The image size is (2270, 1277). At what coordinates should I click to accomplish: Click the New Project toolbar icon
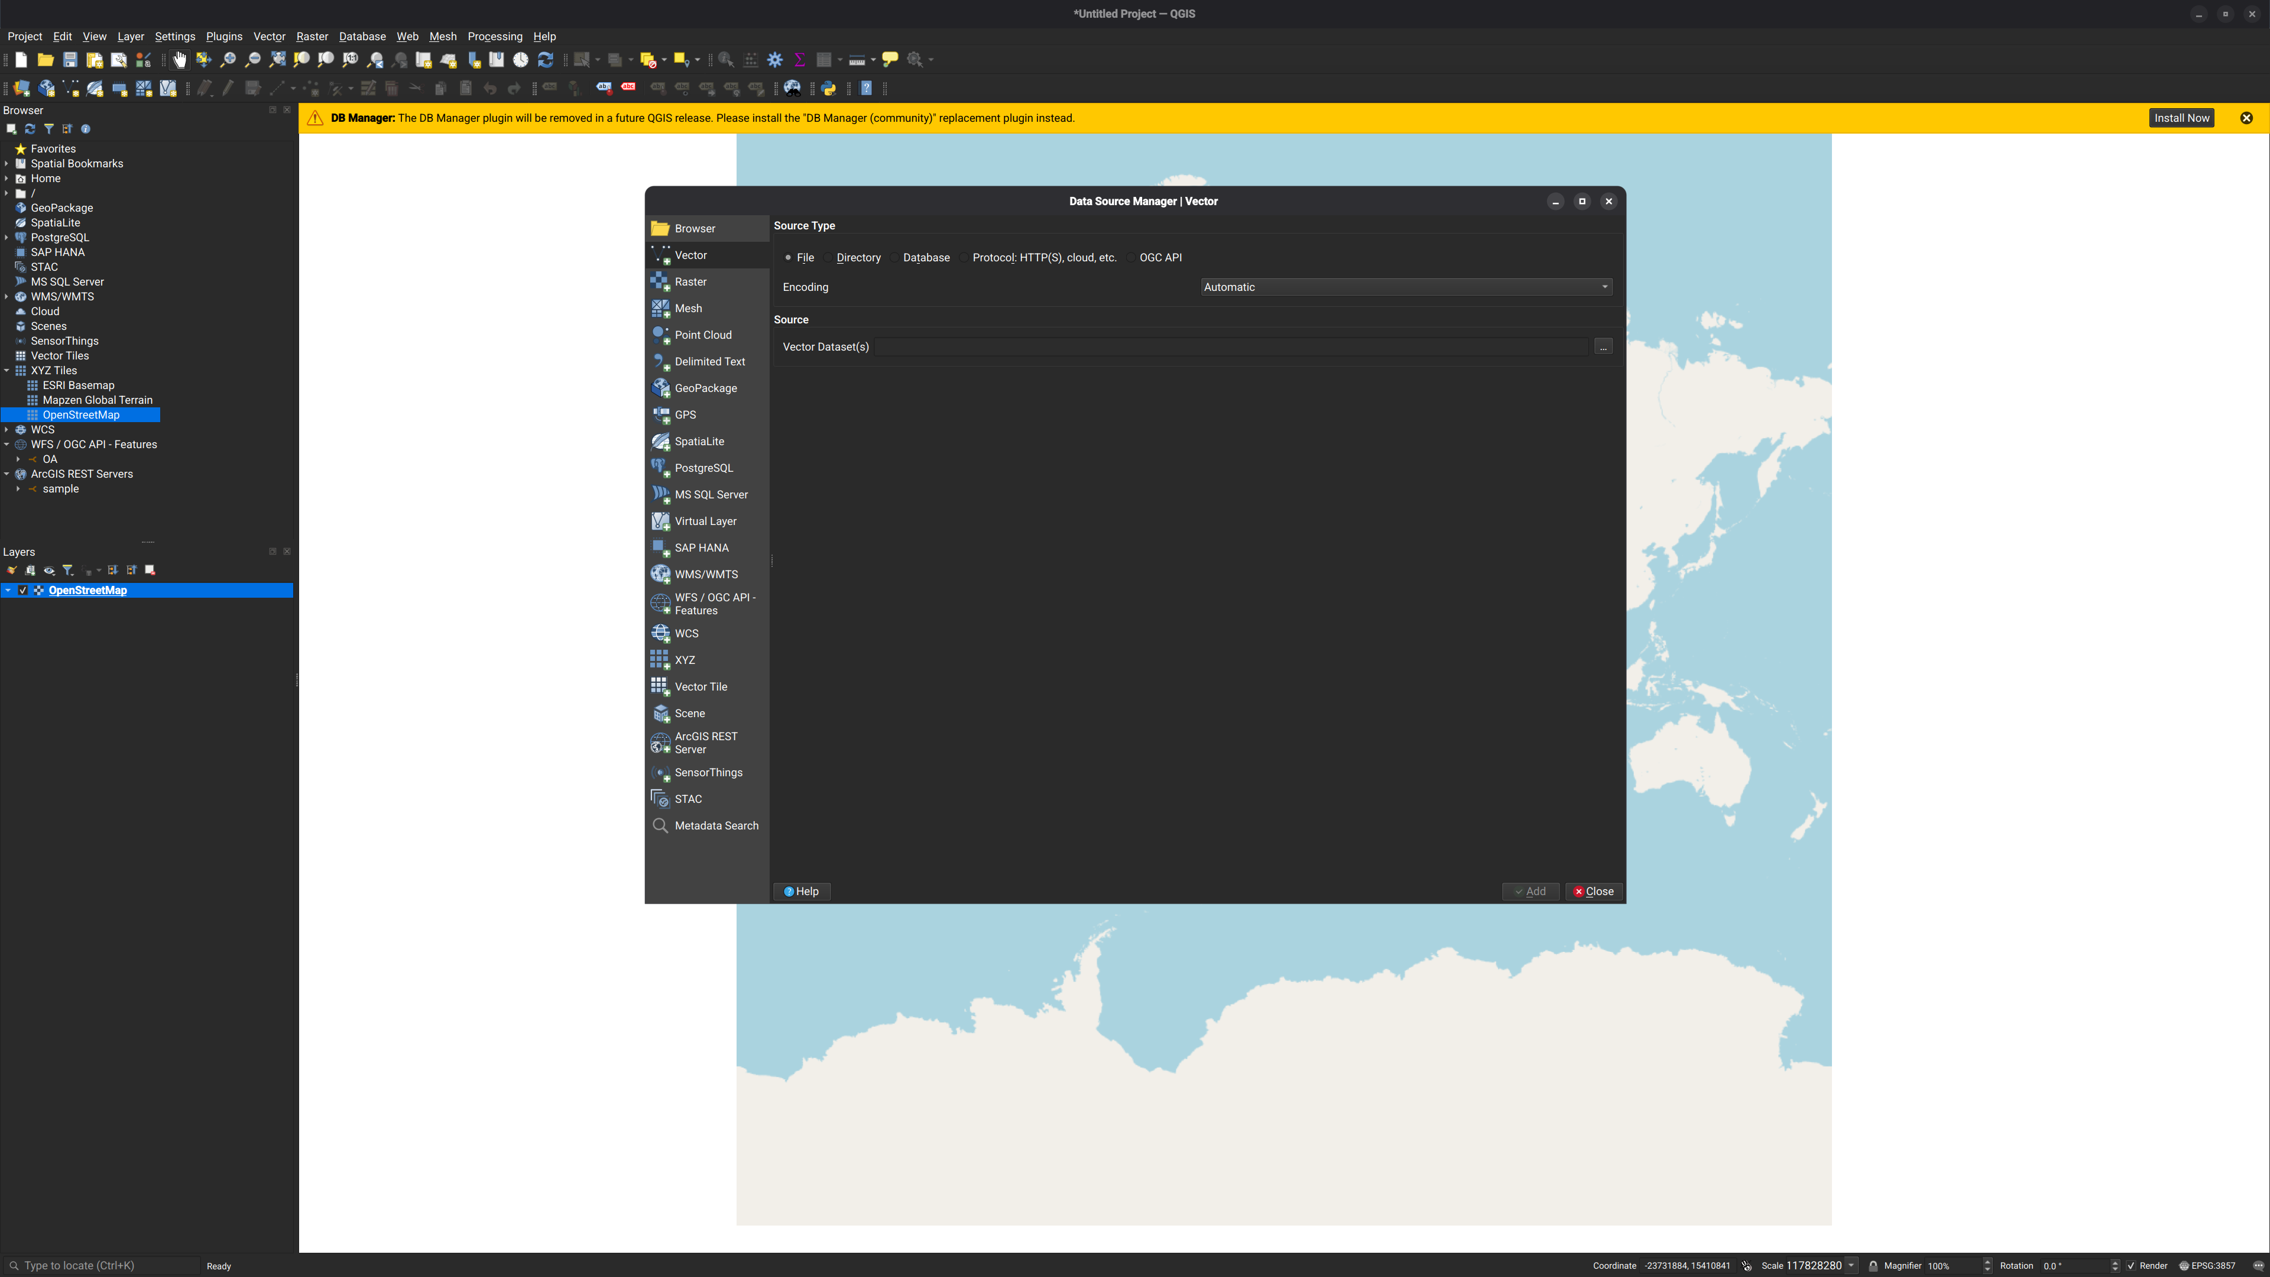21,60
